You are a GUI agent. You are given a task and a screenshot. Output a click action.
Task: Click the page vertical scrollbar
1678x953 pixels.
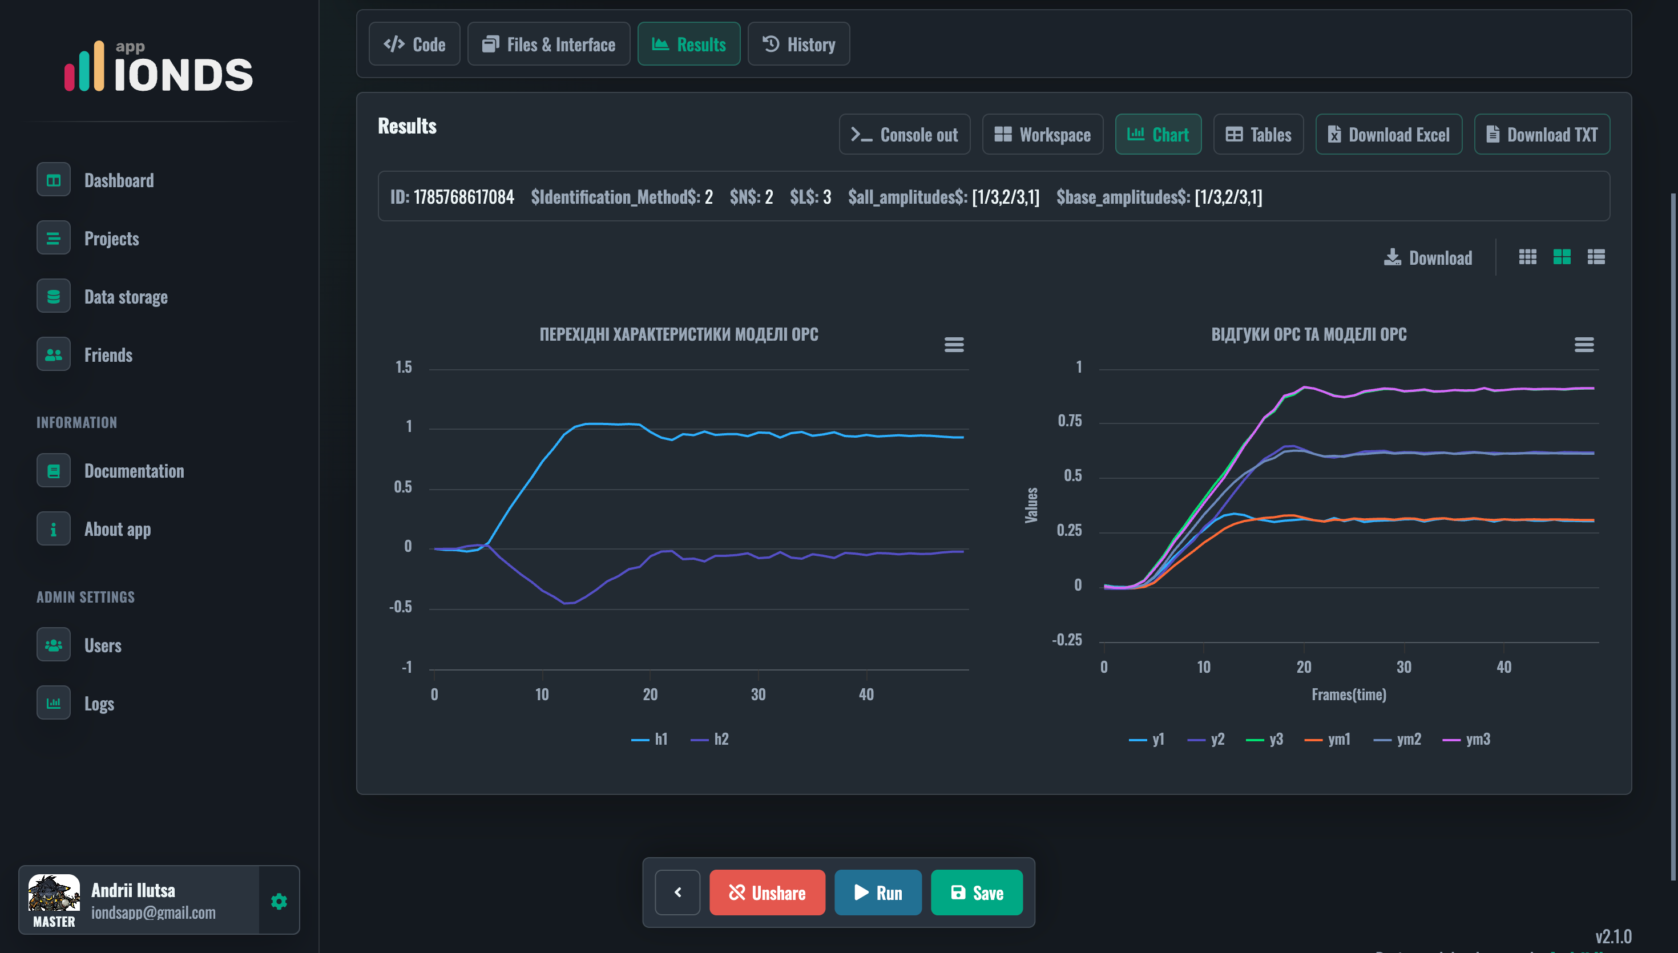(1673, 537)
